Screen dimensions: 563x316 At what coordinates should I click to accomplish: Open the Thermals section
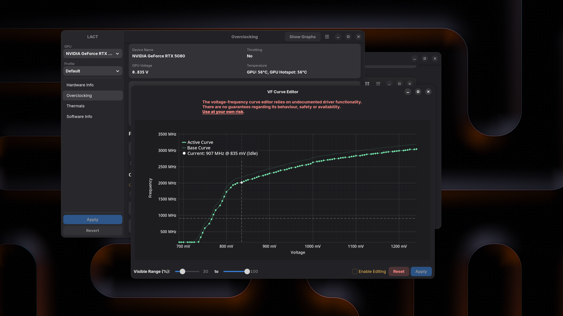(92, 106)
